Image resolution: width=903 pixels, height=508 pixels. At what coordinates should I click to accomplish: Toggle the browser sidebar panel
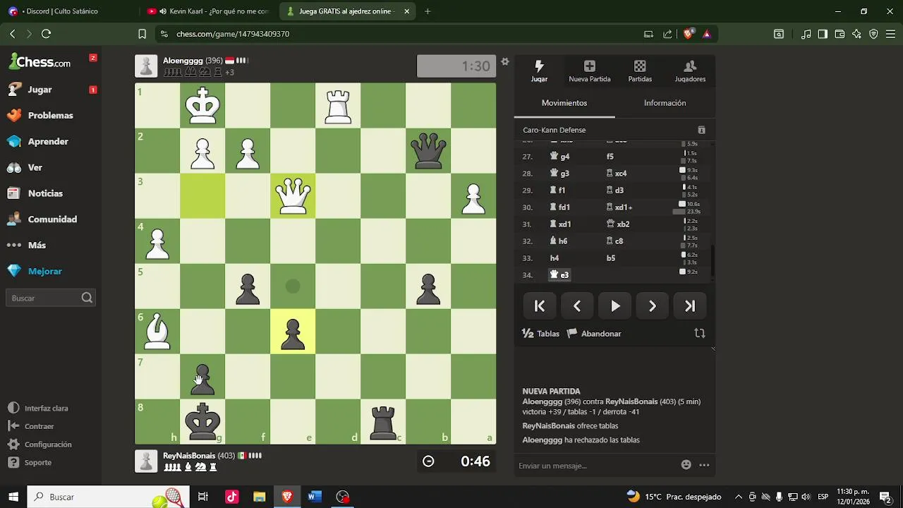(823, 34)
